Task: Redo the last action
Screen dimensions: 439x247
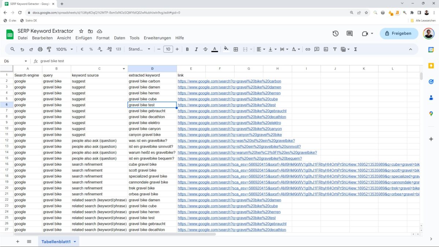Action: point(31,49)
